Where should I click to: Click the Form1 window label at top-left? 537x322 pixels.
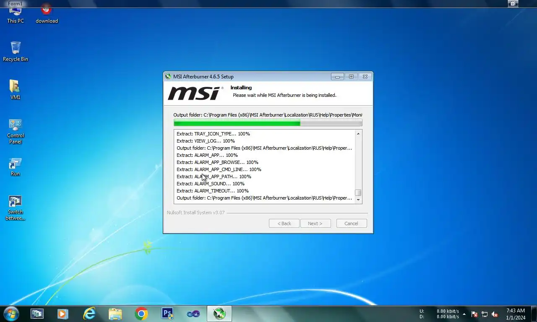click(x=15, y=4)
